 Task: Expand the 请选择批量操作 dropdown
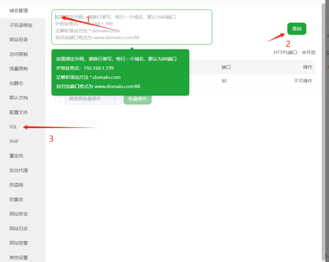[93, 99]
